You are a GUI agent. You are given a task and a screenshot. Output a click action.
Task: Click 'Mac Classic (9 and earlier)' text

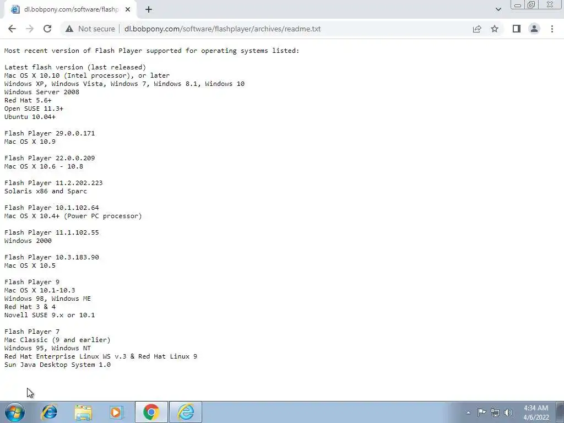[x=57, y=340]
